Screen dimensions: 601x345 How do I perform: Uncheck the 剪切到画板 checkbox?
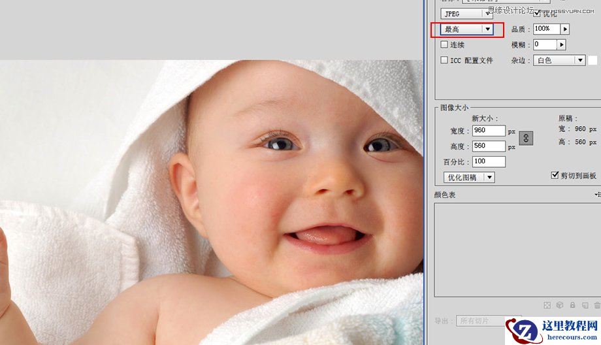[x=555, y=176]
